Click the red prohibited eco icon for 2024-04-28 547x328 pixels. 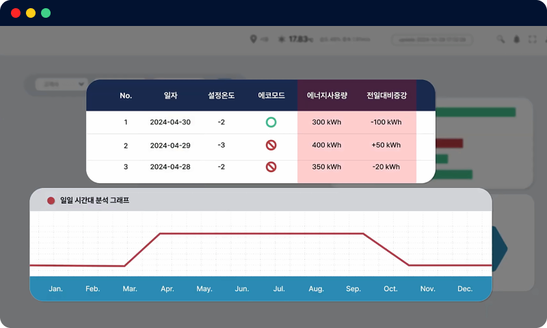click(x=271, y=167)
